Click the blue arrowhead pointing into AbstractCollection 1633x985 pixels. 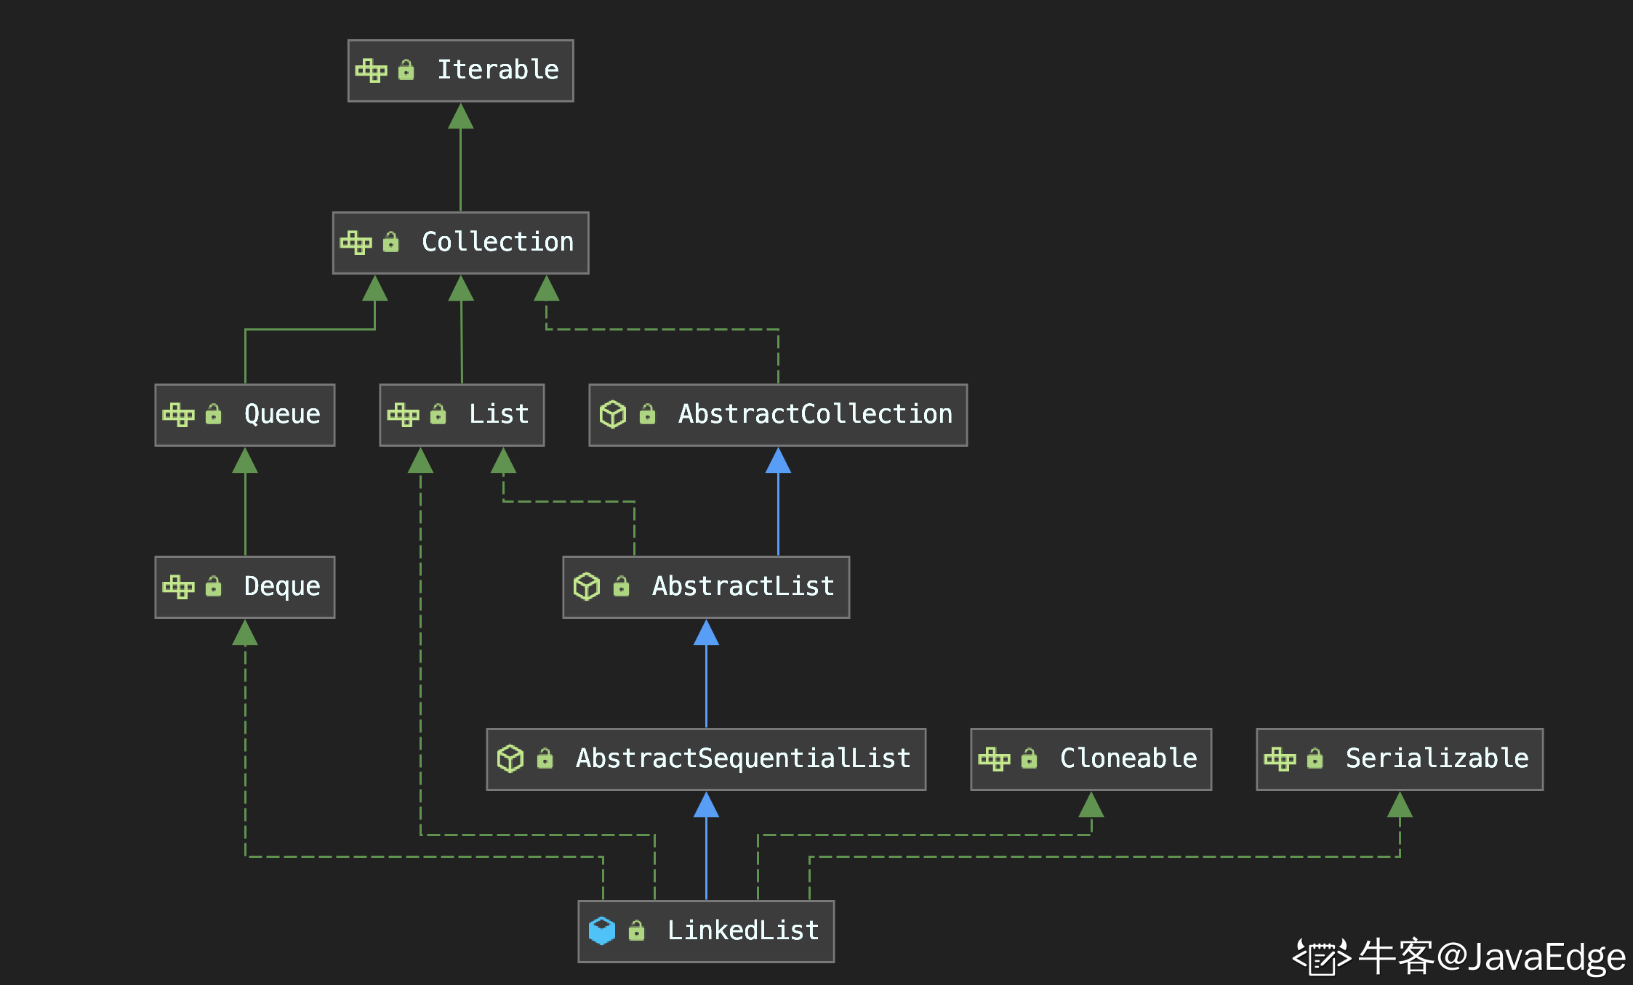point(778,461)
